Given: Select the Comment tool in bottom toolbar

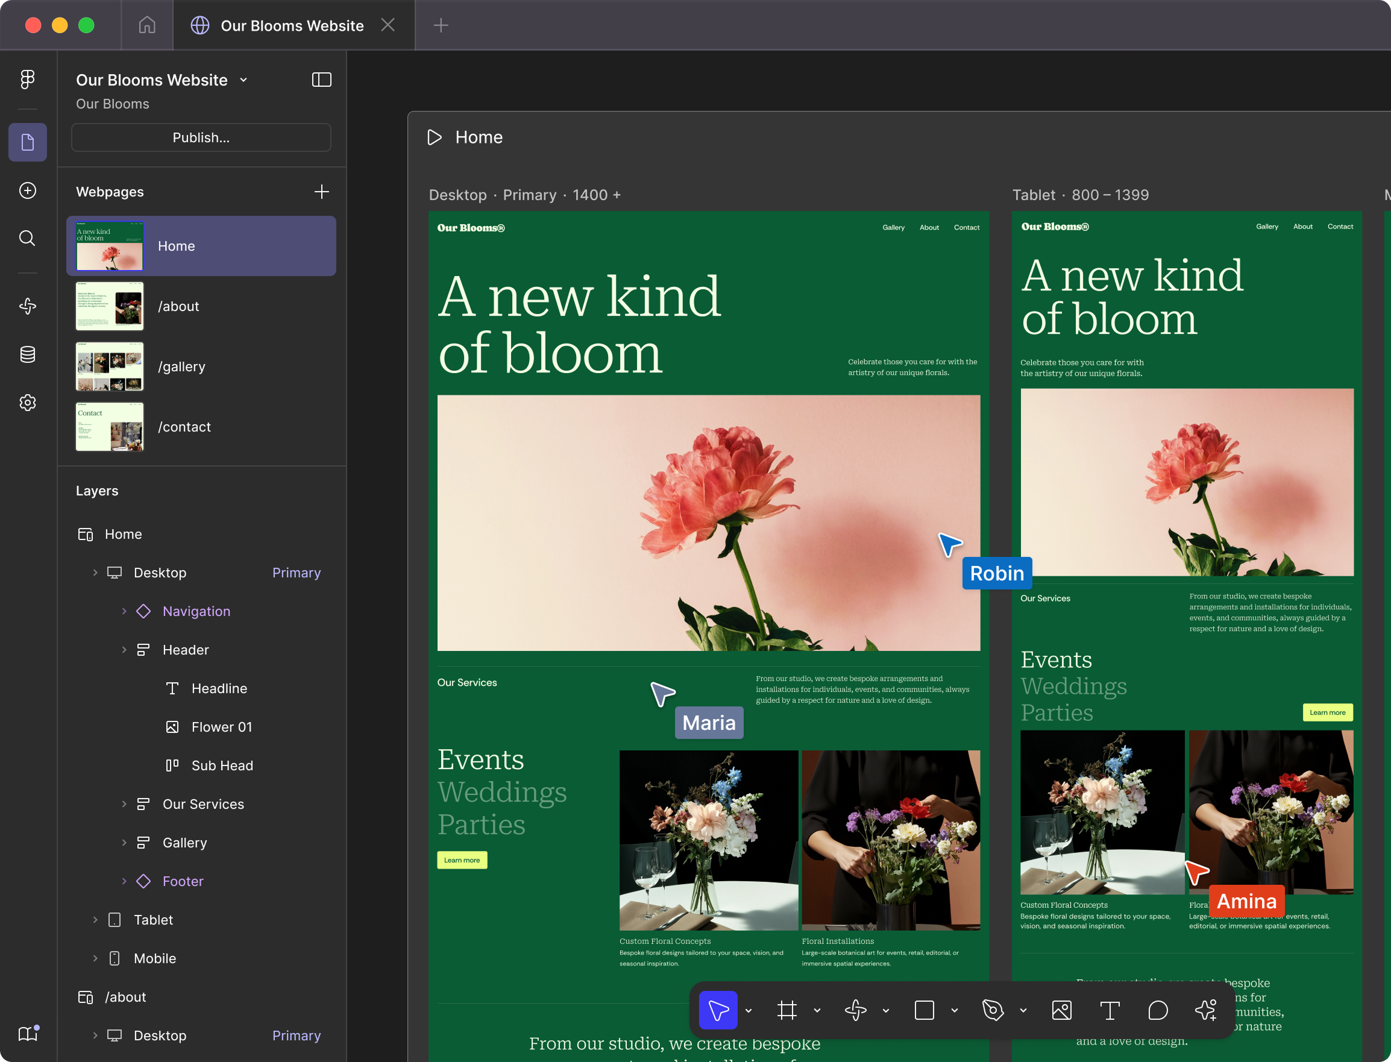Looking at the screenshot, I should (x=1158, y=1010).
